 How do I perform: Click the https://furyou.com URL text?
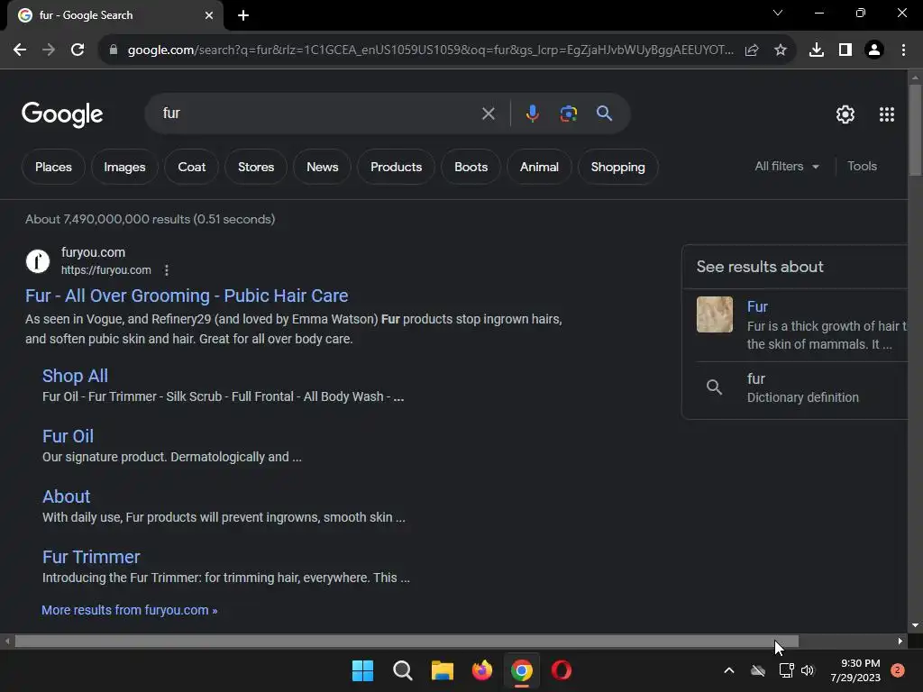tap(106, 270)
